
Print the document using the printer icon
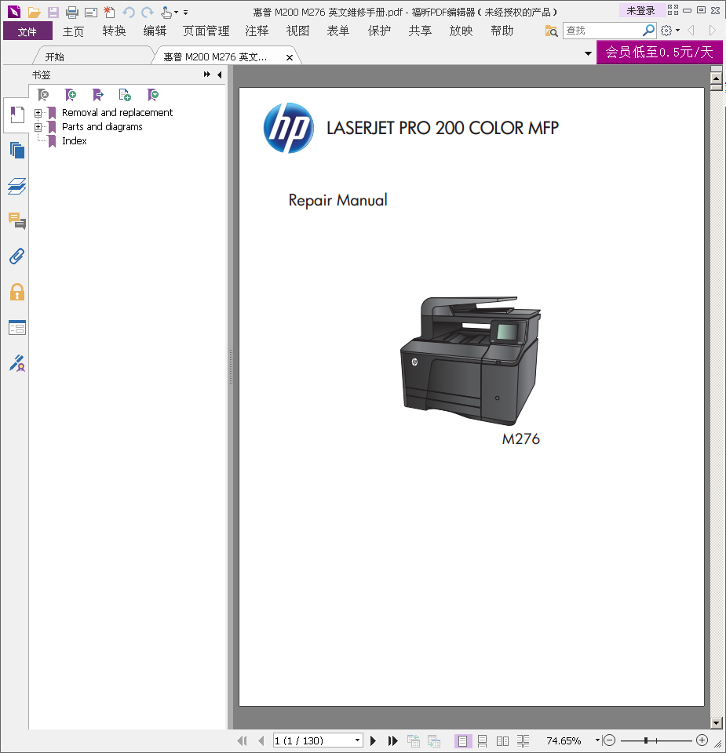pos(72,12)
